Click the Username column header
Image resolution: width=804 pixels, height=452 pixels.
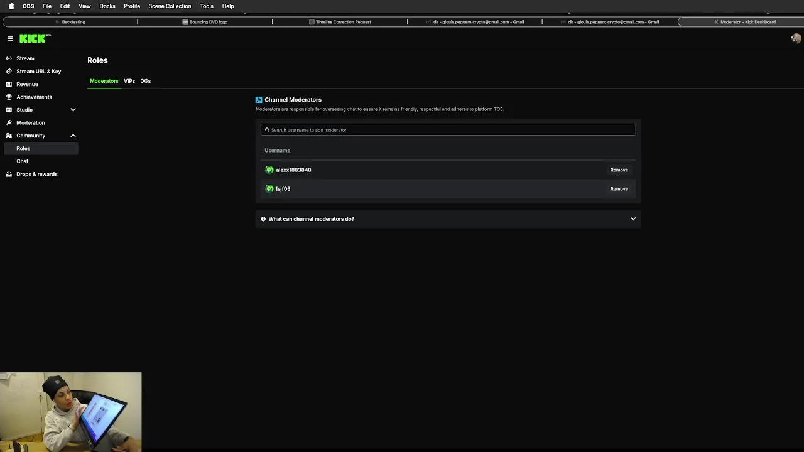tap(277, 151)
